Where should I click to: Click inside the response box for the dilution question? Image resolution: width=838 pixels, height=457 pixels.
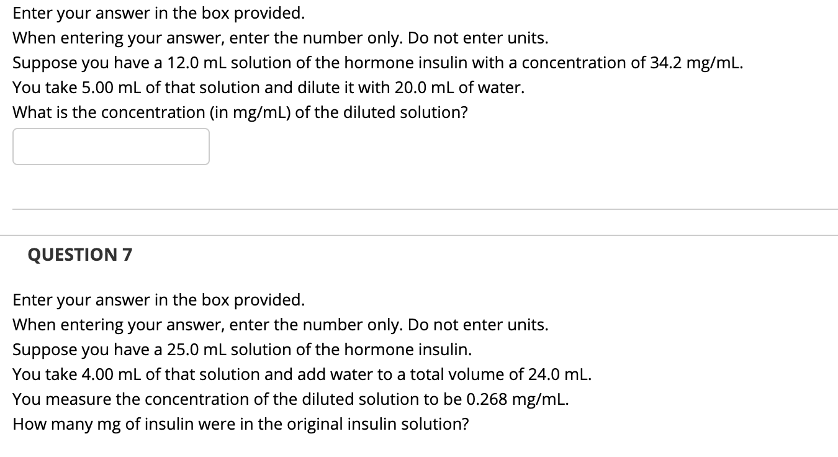click(x=110, y=147)
